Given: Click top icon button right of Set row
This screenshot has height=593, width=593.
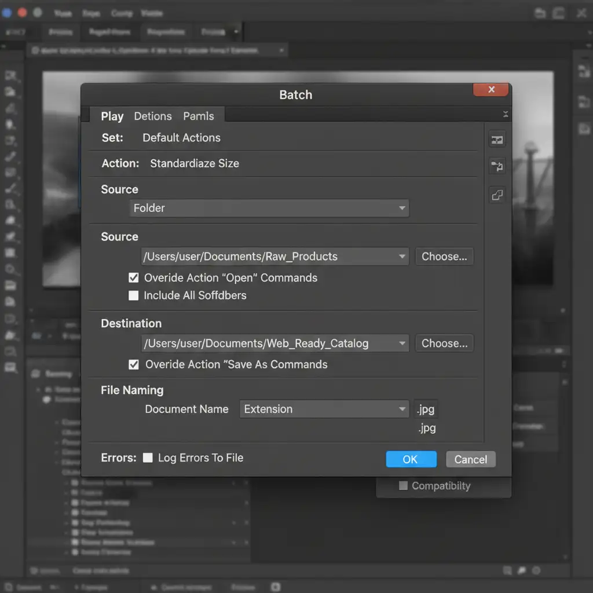Looking at the screenshot, I should point(497,140).
